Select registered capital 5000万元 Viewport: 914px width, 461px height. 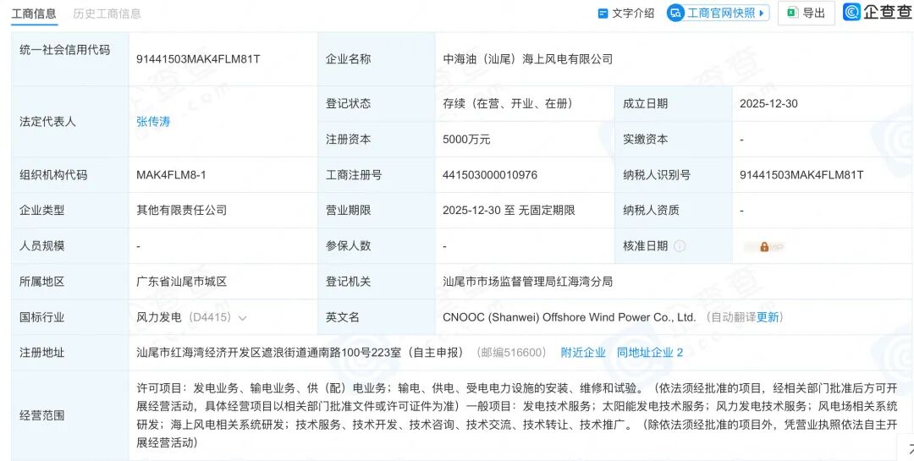466,140
